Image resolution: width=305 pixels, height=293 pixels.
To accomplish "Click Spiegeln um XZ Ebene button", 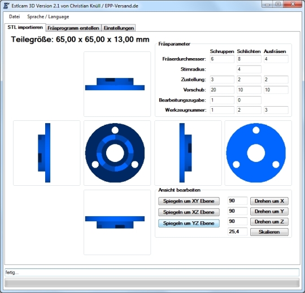I will [x=189, y=212].
